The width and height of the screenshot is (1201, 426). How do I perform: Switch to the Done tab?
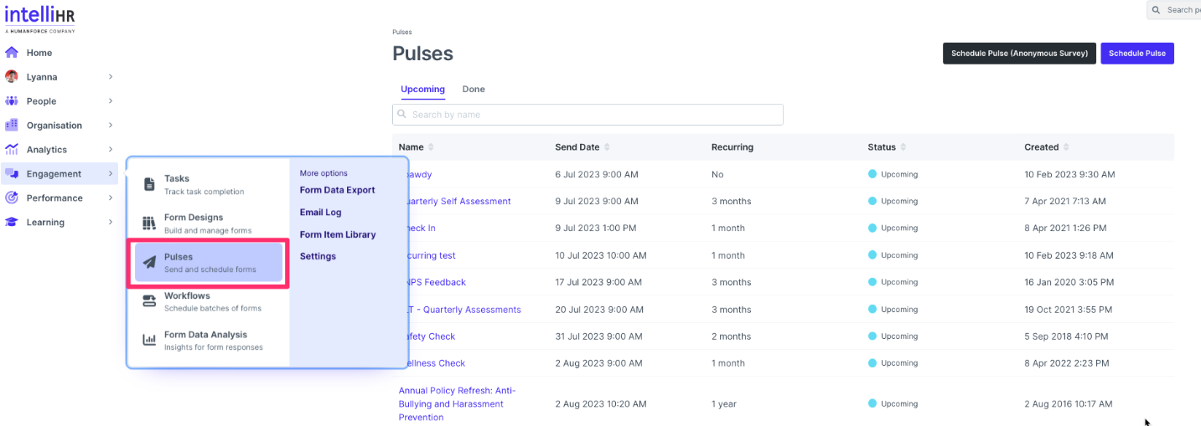point(474,90)
